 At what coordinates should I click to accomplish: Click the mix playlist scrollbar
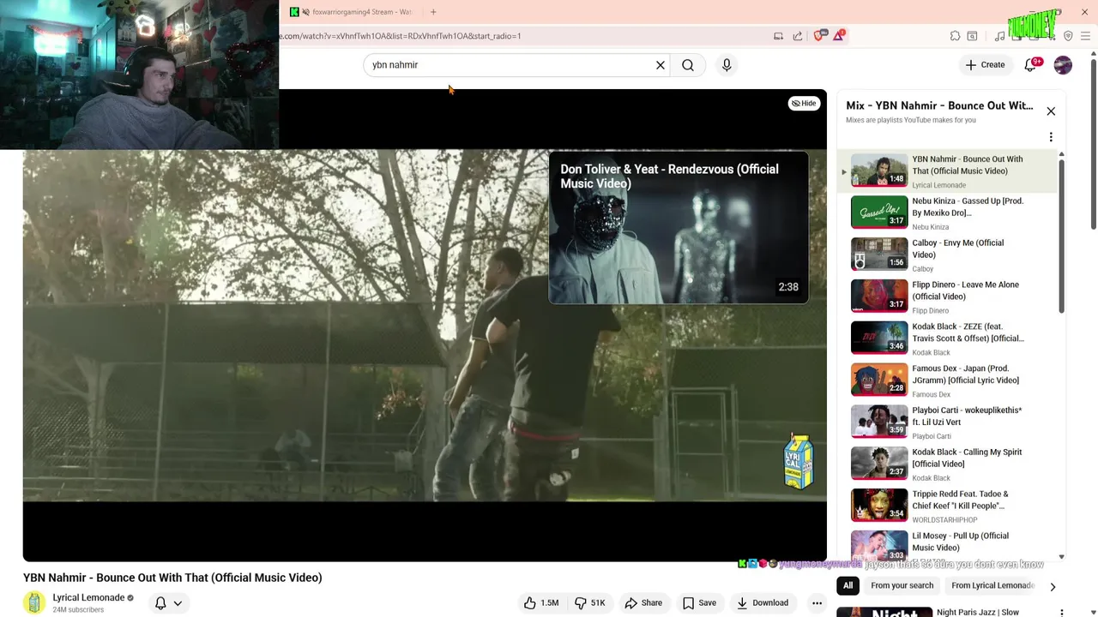(x=1061, y=236)
